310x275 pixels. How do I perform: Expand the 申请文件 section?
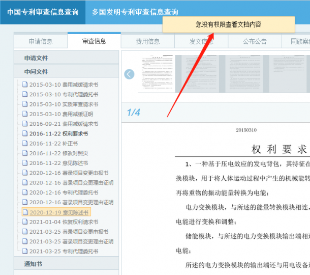pos(66,58)
